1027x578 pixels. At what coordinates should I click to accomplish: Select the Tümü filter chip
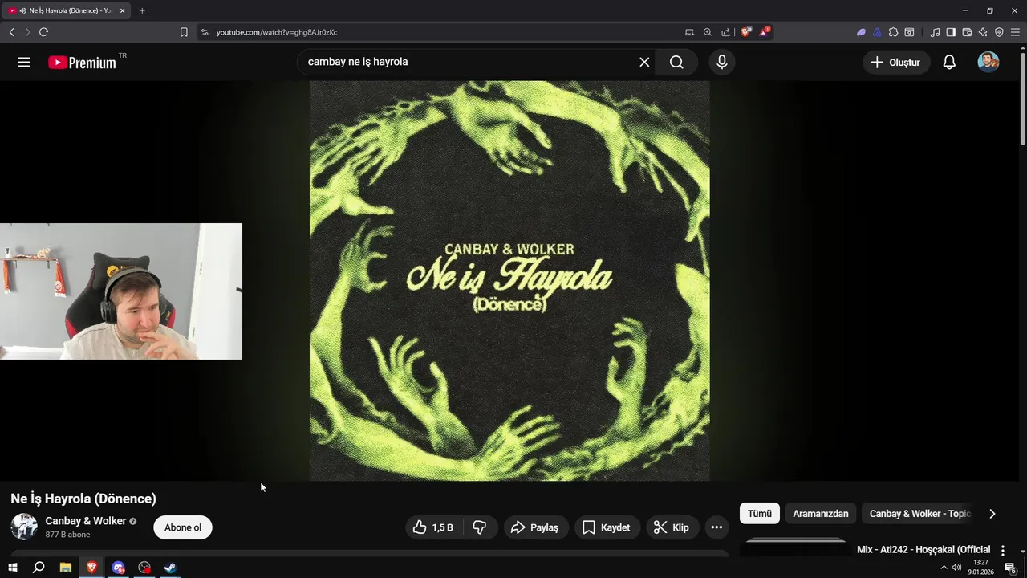(759, 514)
